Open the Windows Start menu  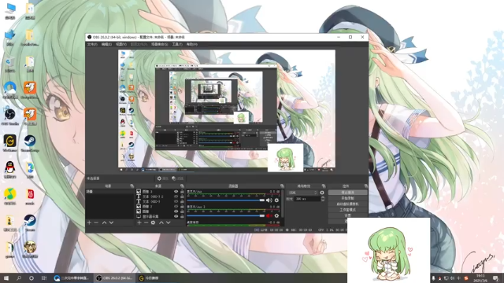pos(6,278)
